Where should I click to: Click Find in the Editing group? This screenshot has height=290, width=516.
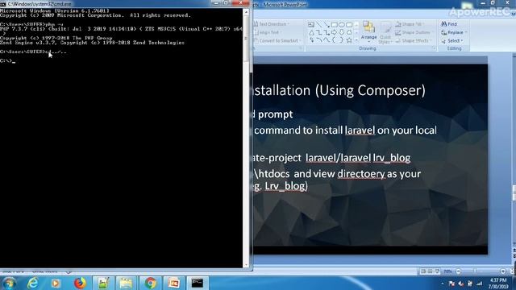449,24
